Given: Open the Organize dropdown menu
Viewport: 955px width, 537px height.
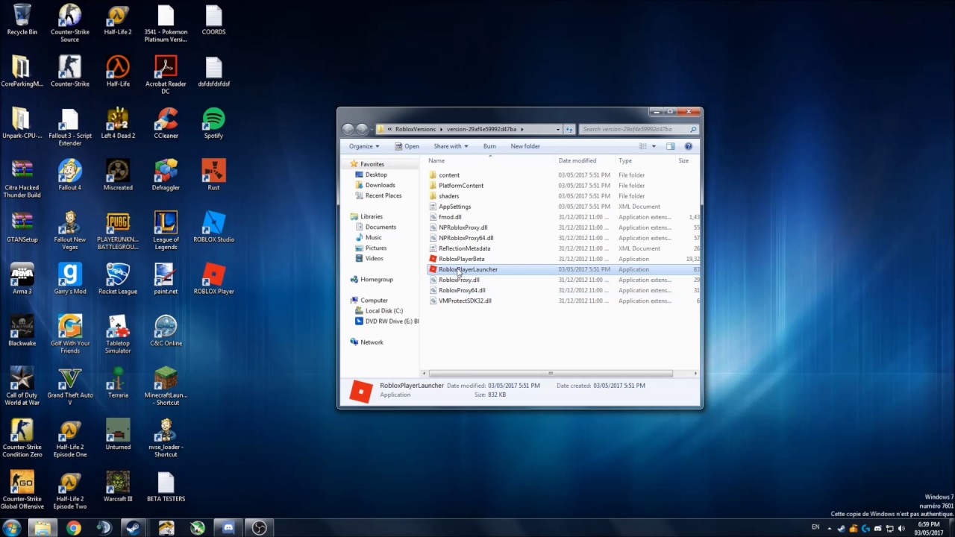Looking at the screenshot, I should [x=364, y=146].
